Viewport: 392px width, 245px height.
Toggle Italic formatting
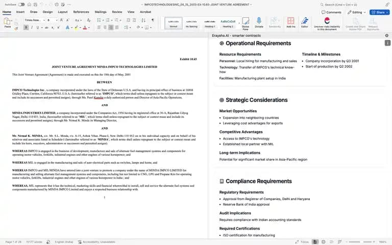pyautogui.click(x=32, y=27)
